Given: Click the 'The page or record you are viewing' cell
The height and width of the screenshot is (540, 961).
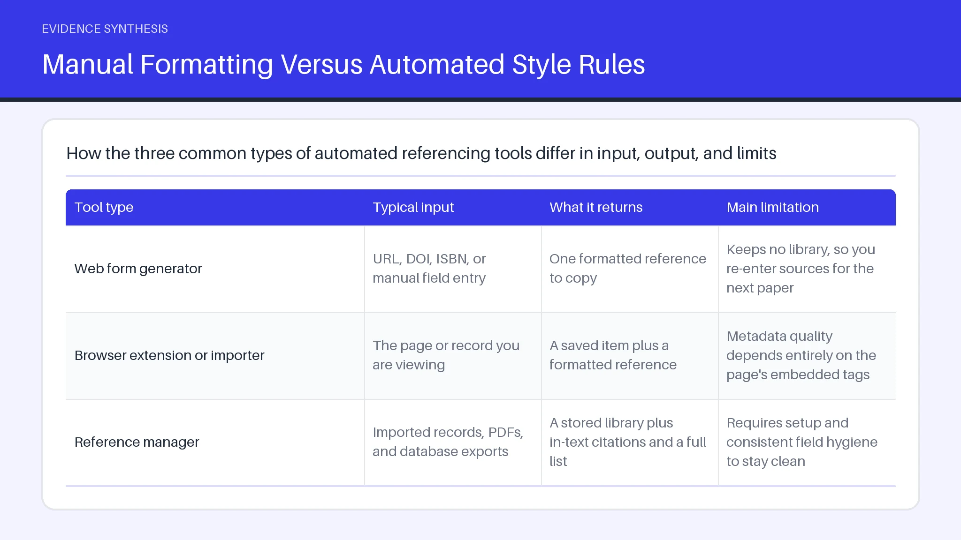Looking at the screenshot, I should tap(453, 356).
